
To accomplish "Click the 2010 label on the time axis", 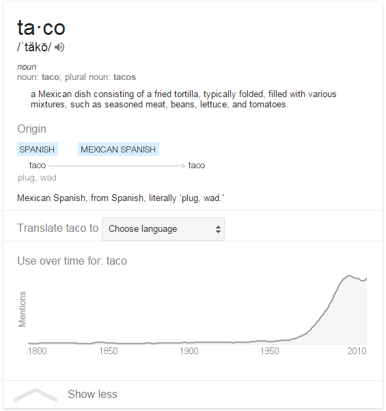I will pyautogui.click(x=357, y=351).
